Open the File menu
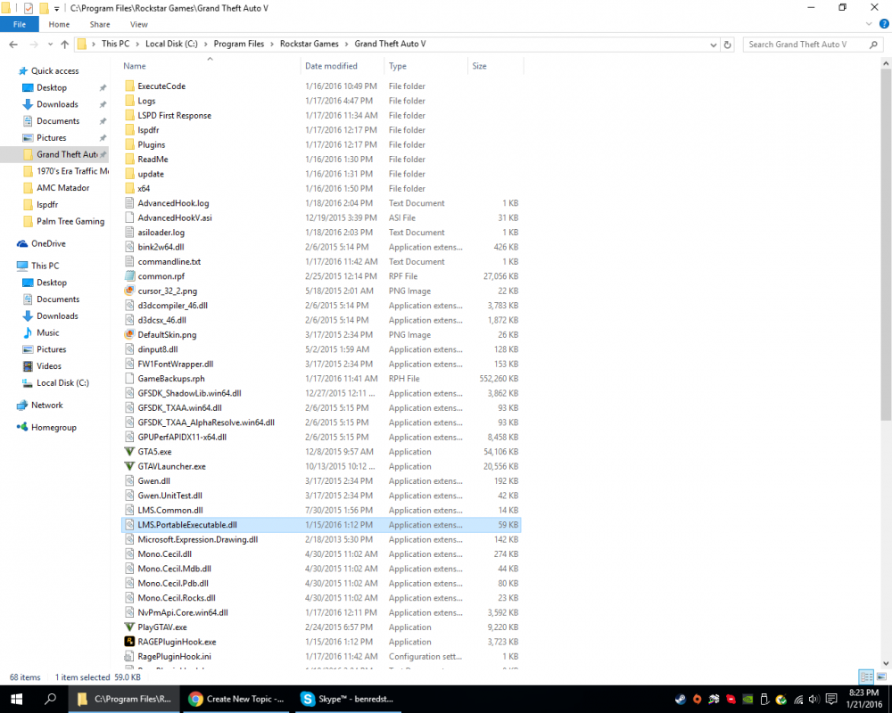892x713 pixels. (19, 24)
